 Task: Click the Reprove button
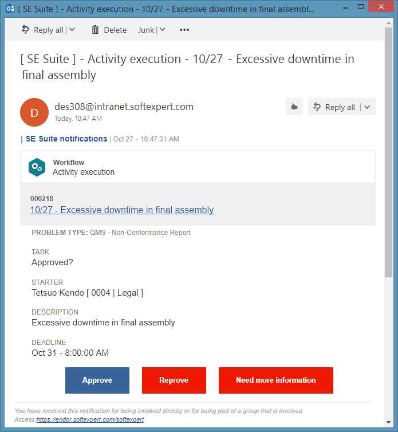(x=174, y=380)
